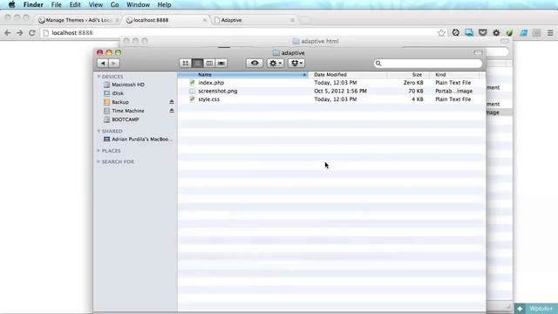Open the Dropbox toolbar dropdown

[296, 63]
